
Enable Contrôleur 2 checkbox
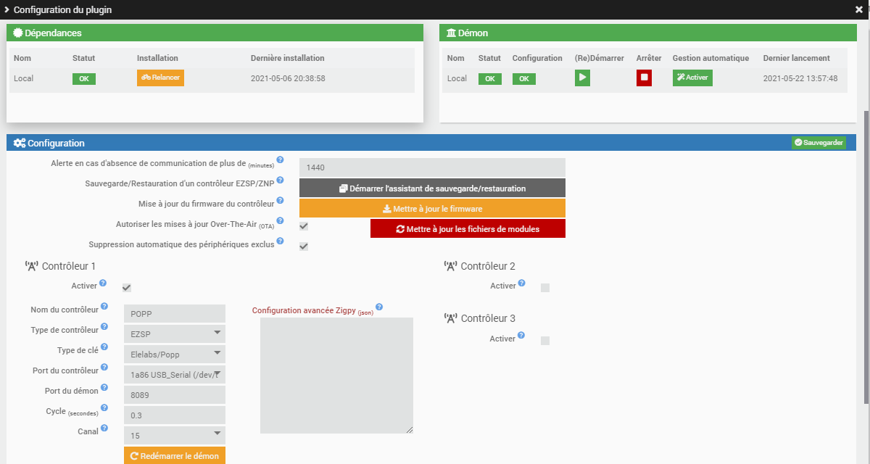pyautogui.click(x=545, y=288)
